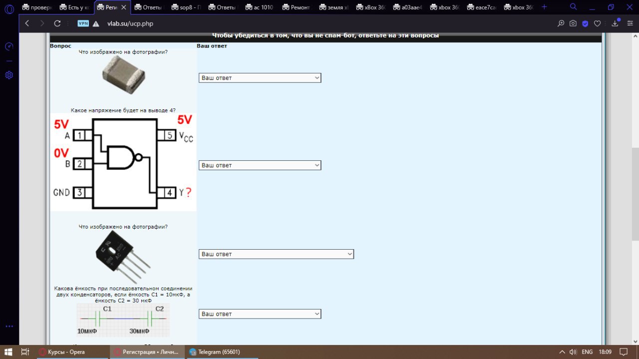This screenshot has width=639, height=359.
Task: Reload the page with the refresh icon
Action: pos(57,23)
